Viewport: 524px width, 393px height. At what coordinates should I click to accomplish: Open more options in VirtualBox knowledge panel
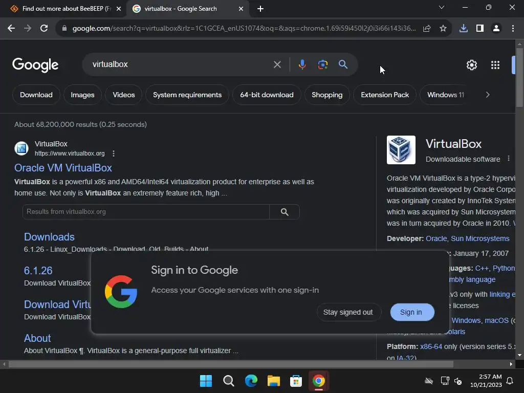tap(509, 159)
